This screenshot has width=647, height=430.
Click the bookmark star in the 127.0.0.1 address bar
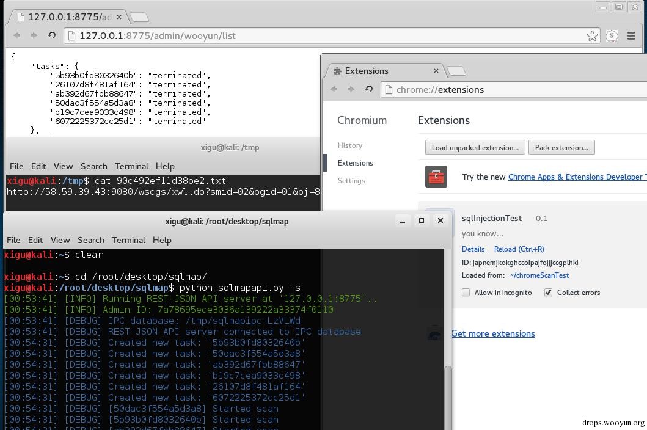pyautogui.click(x=592, y=36)
